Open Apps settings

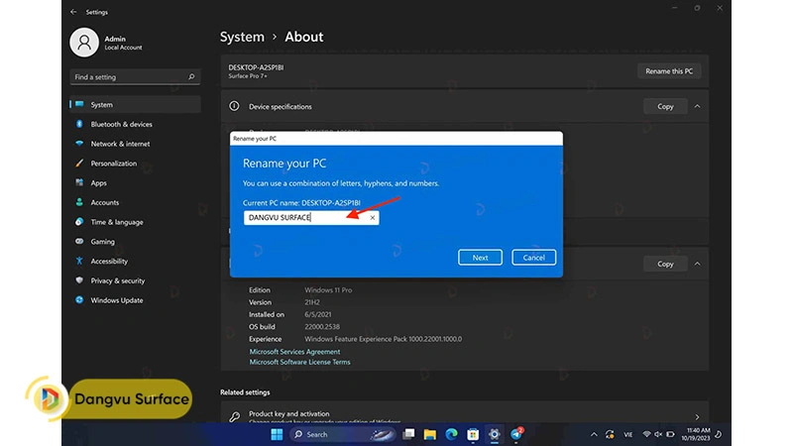[135, 183]
